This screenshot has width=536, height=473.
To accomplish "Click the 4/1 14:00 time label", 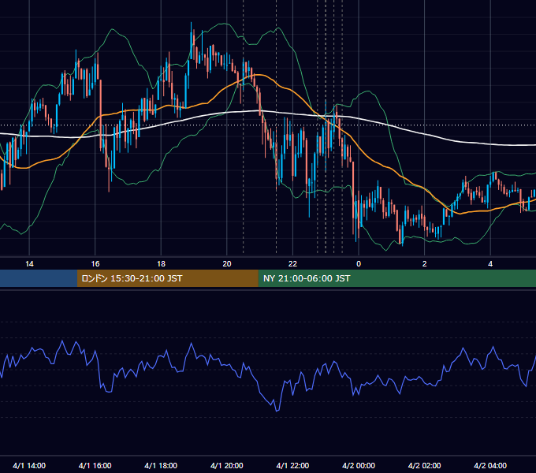I will [29, 466].
